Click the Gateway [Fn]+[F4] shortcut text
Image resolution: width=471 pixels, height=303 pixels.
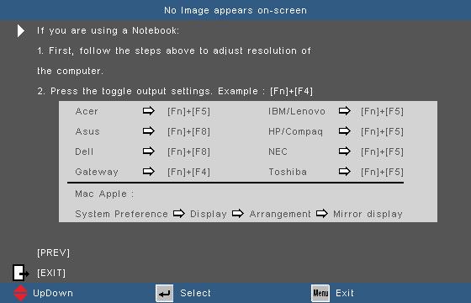188,172
